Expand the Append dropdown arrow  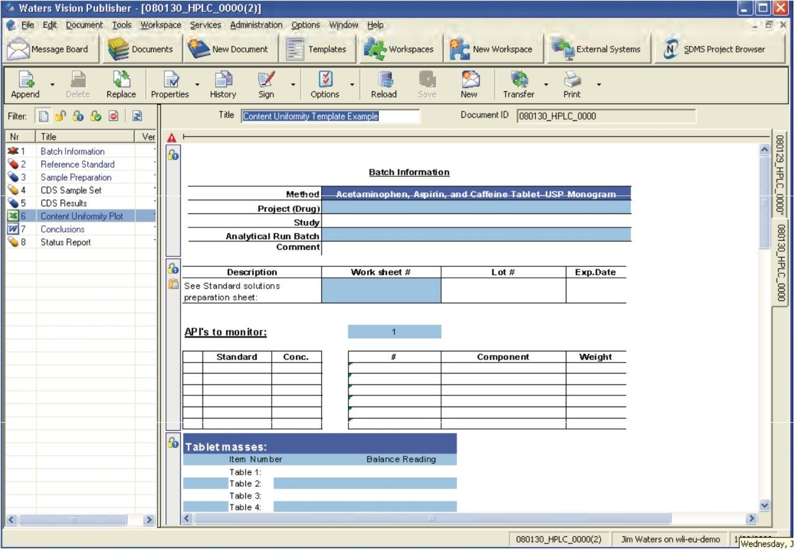tap(52, 84)
